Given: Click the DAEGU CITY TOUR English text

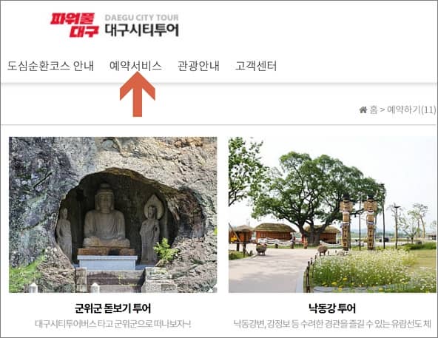Looking at the screenshot, I should (141, 18).
